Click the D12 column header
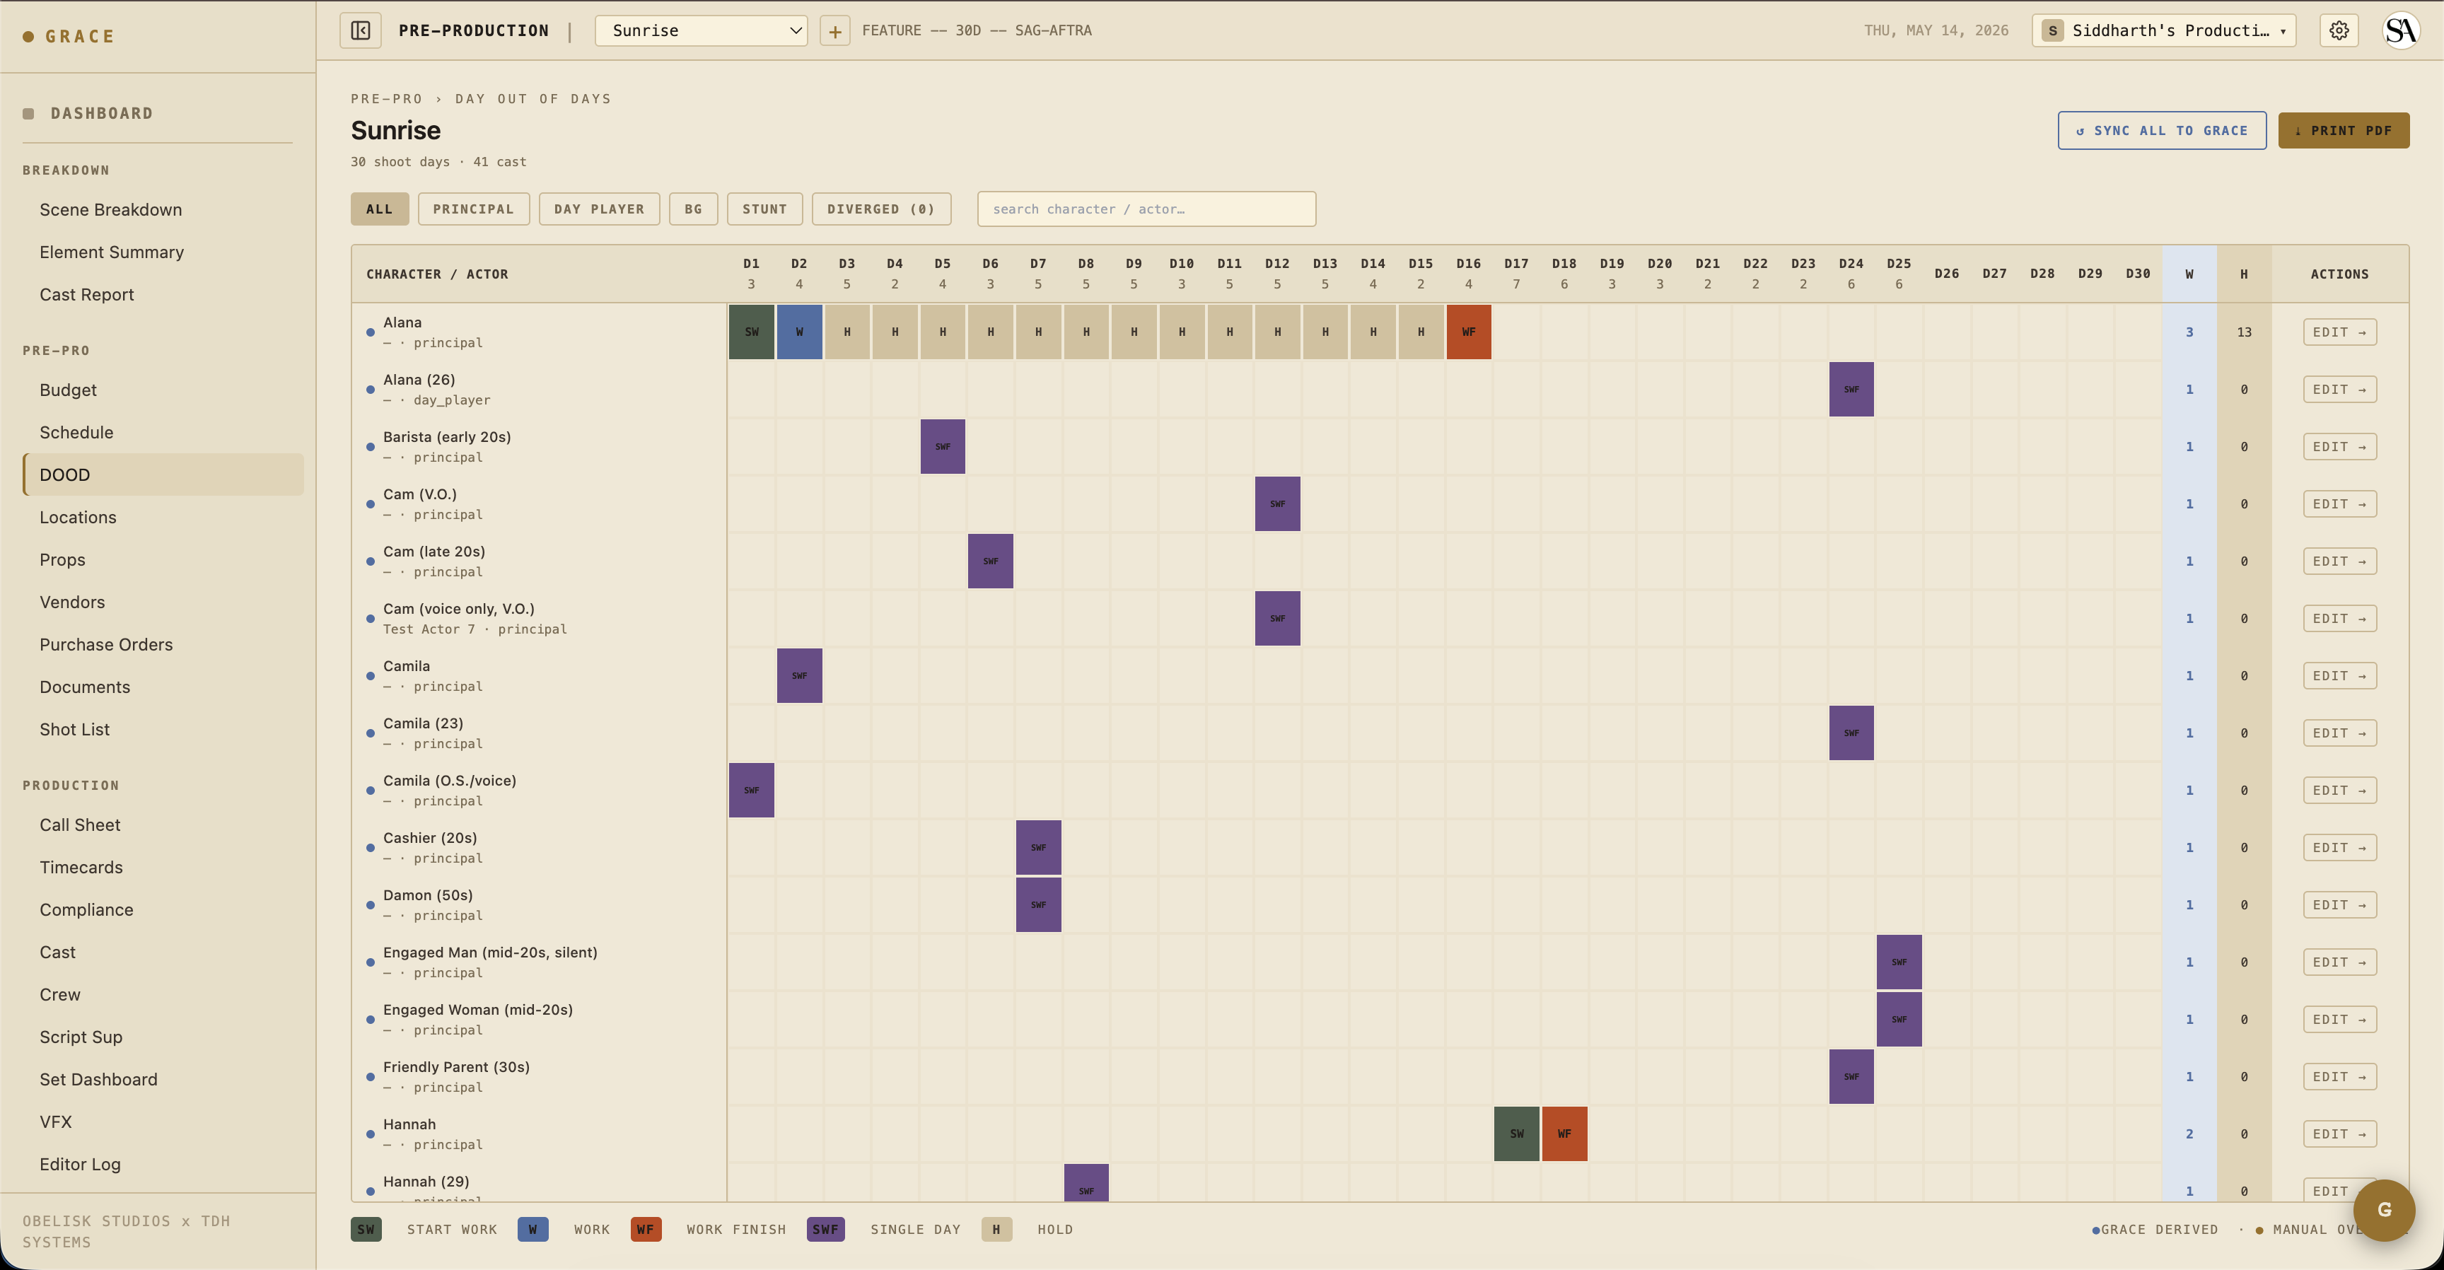2444x1270 pixels. tap(1277, 273)
